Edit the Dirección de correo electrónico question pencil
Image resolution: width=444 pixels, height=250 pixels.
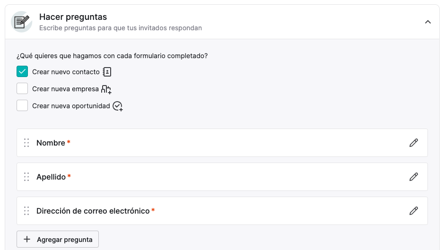414,211
